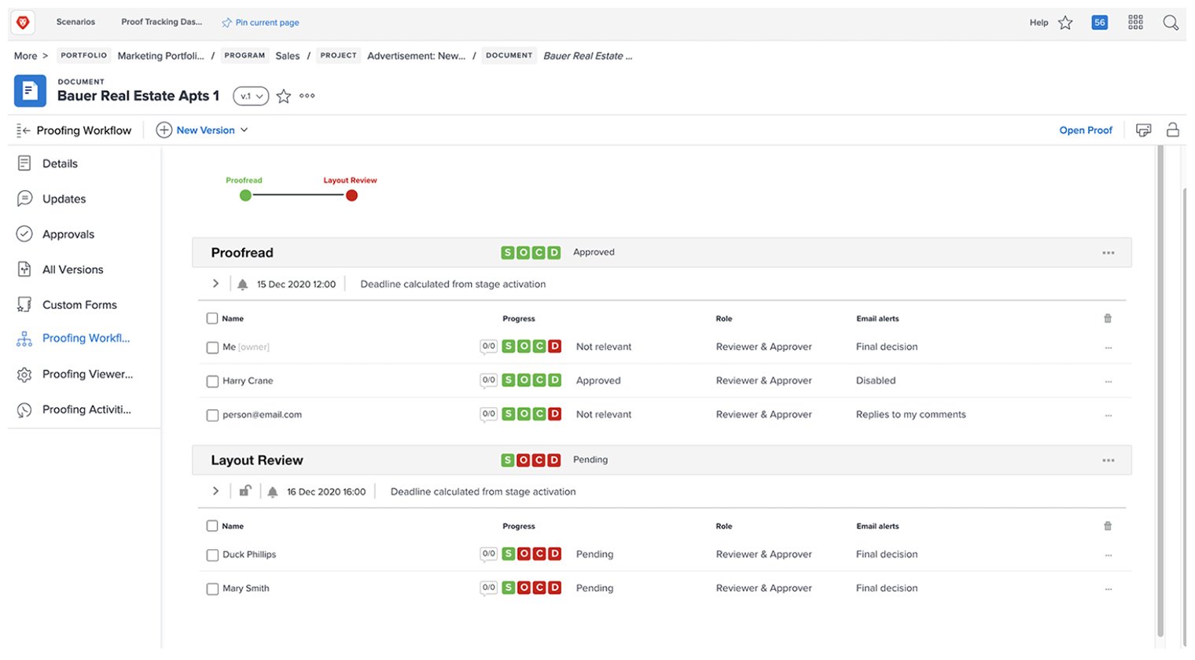Open the Proof Tracking Dashboard tab
The height and width of the screenshot is (660, 1195).
click(162, 22)
